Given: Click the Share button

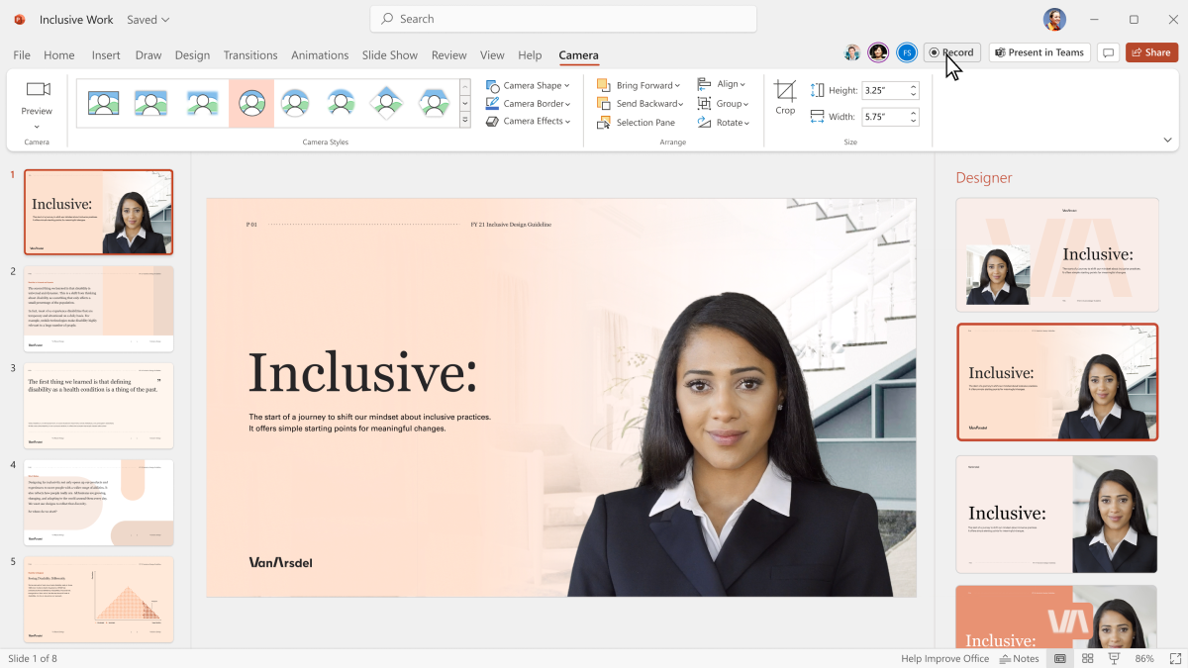Looking at the screenshot, I should [x=1151, y=51].
